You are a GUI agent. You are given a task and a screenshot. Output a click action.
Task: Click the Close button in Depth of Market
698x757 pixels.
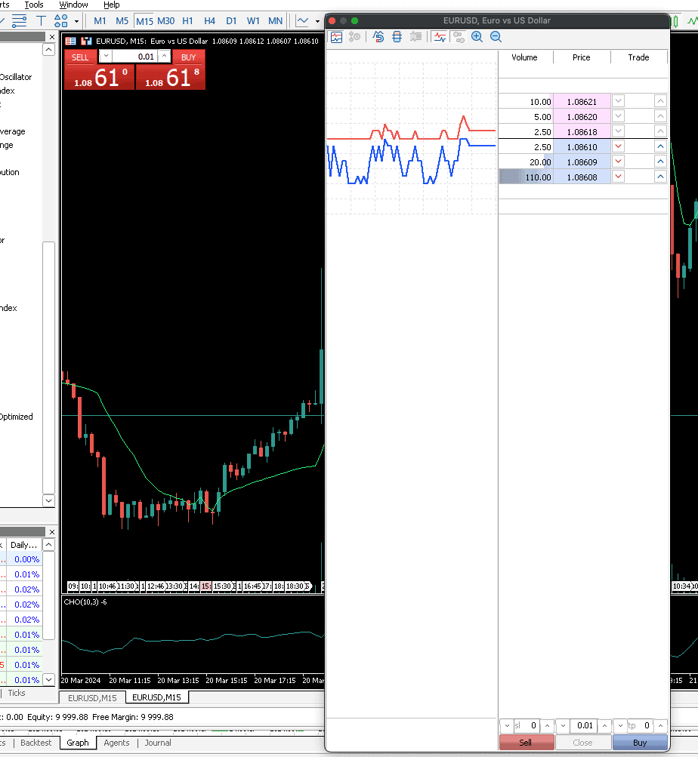[583, 743]
